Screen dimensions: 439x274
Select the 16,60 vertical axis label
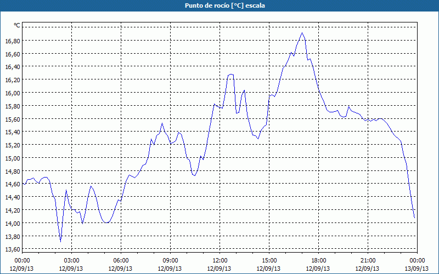13,54
